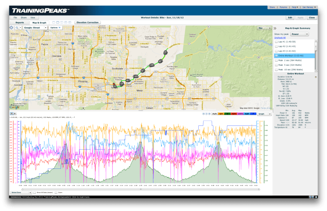Click the Uncheck All link
Image resolution: width=327 pixels, height=211 pixels.
click(279, 38)
